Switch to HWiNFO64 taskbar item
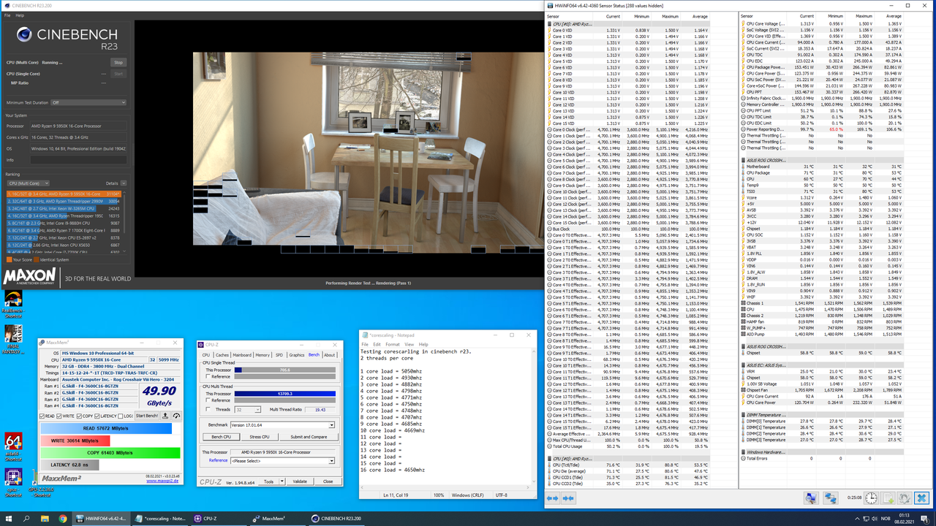 tap(101, 518)
